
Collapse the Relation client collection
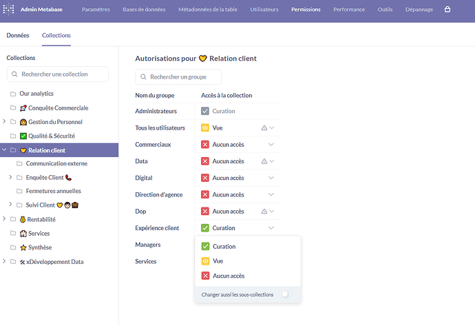pos(4,150)
